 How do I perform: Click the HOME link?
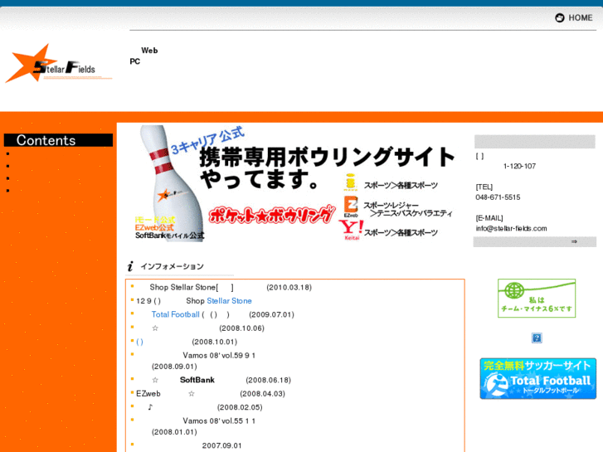(x=581, y=17)
